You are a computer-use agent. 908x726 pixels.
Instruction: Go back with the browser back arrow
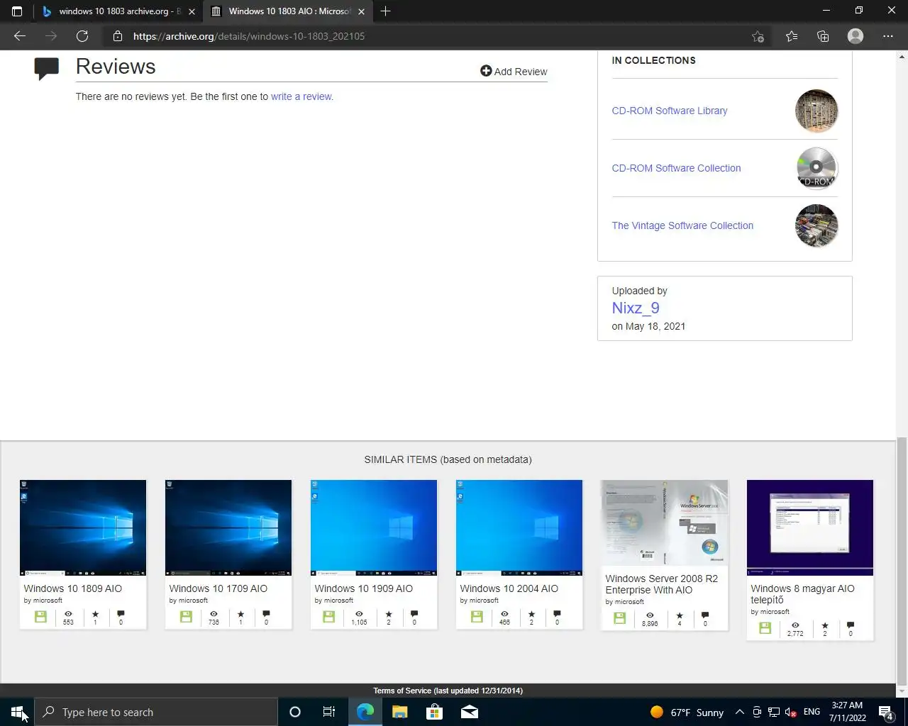[x=20, y=36]
